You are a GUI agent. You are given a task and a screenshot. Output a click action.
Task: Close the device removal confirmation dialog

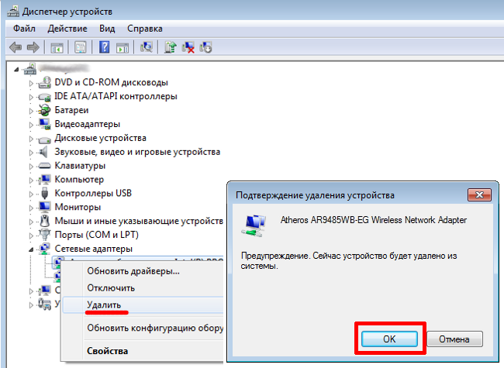(480, 194)
